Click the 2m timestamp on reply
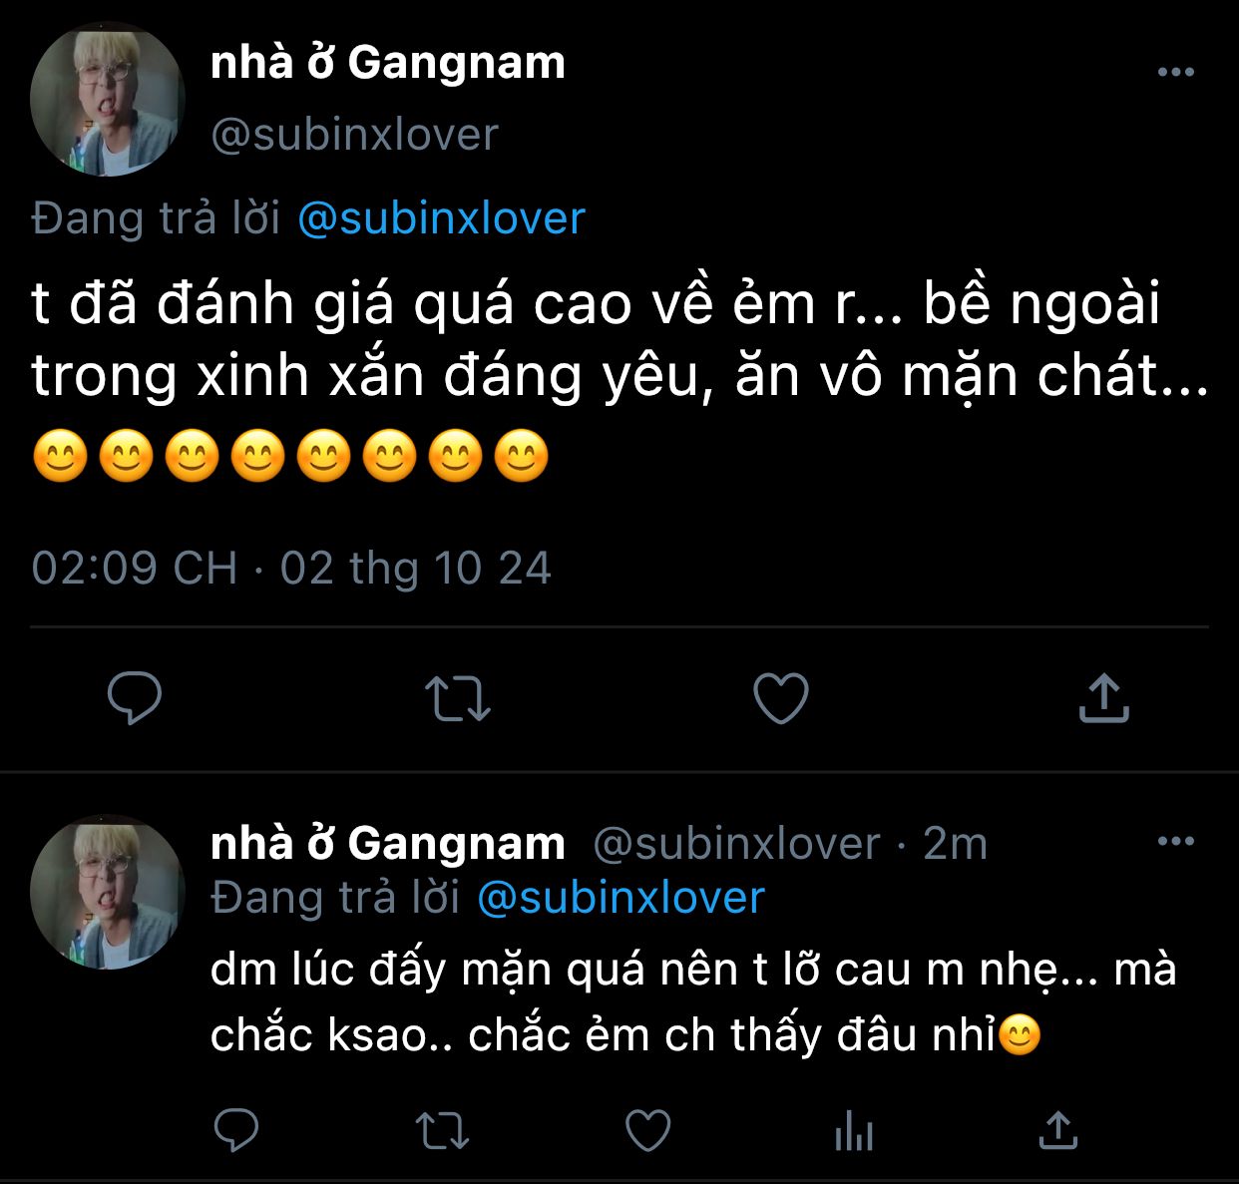The height and width of the screenshot is (1184, 1239). click(x=955, y=844)
